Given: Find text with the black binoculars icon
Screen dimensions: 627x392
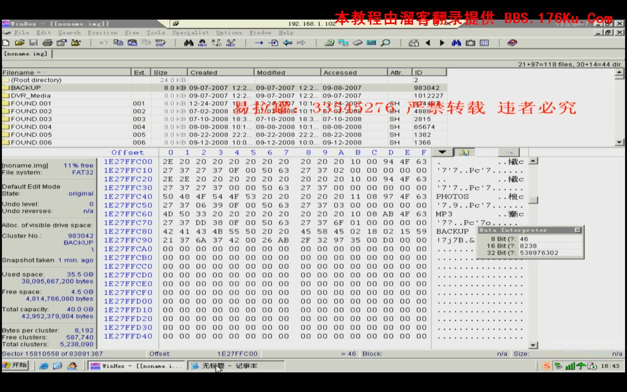Looking at the screenshot, I should pos(189,43).
